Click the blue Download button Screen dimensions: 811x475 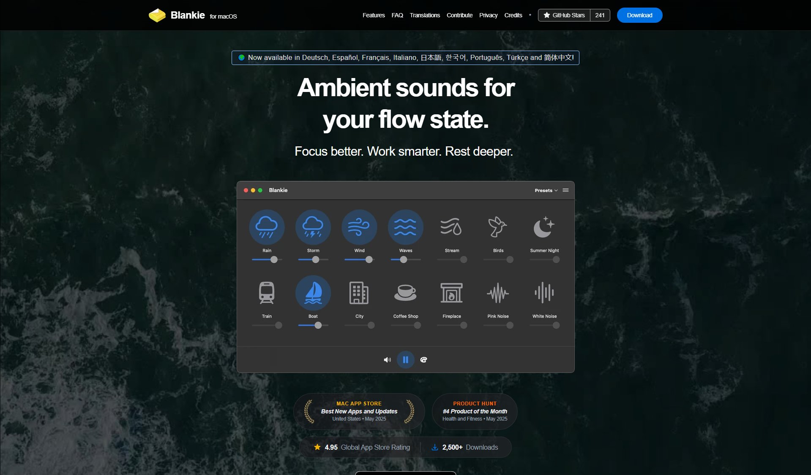click(x=639, y=15)
